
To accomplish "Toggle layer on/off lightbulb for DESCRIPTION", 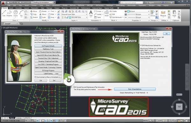I will [63, 18].
